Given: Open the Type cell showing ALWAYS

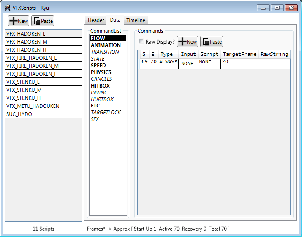Looking at the screenshot, I should pyautogui.click(x=168, y=62).
